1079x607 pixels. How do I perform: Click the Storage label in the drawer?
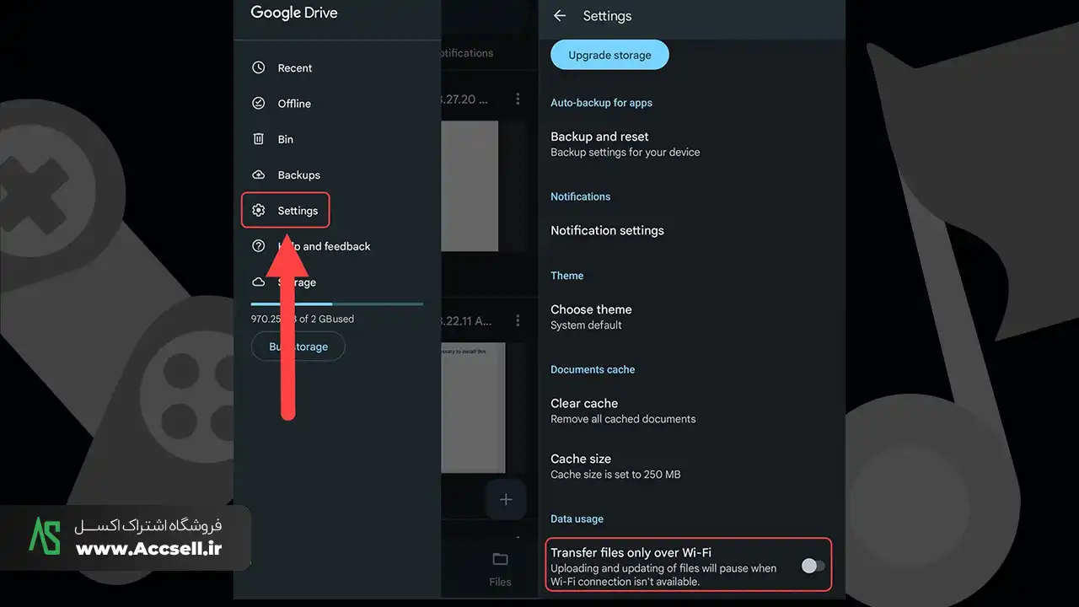coord(297,282)
